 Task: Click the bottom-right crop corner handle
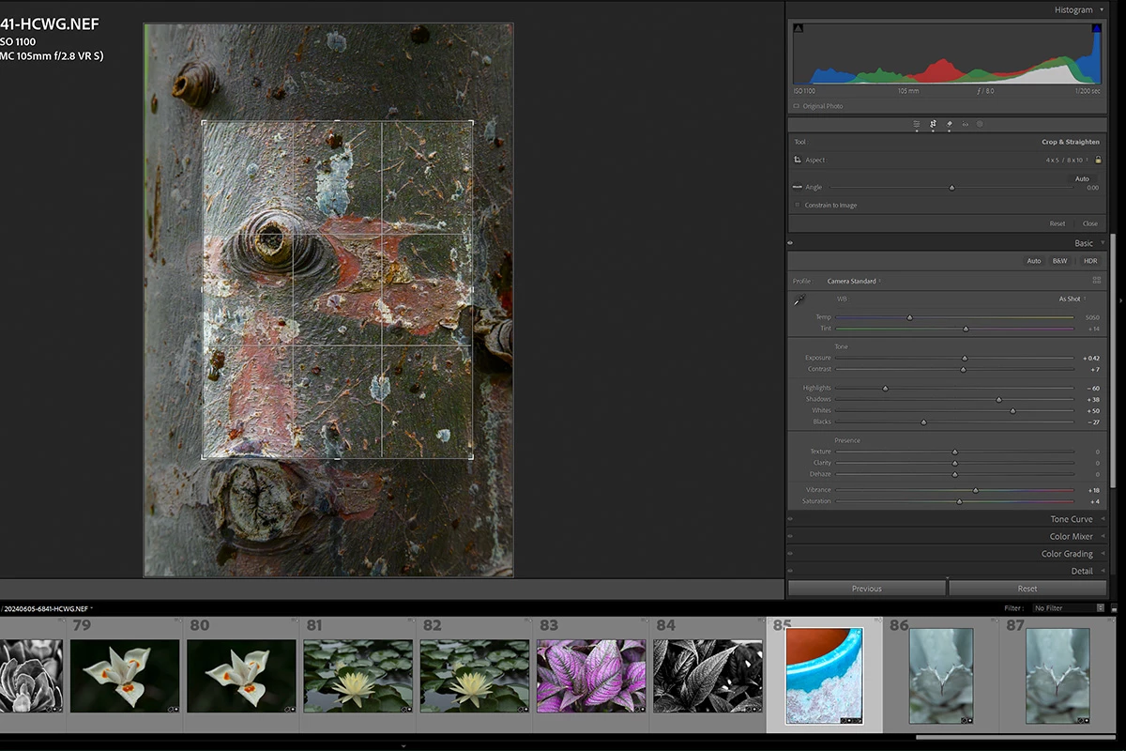point(471,457)
